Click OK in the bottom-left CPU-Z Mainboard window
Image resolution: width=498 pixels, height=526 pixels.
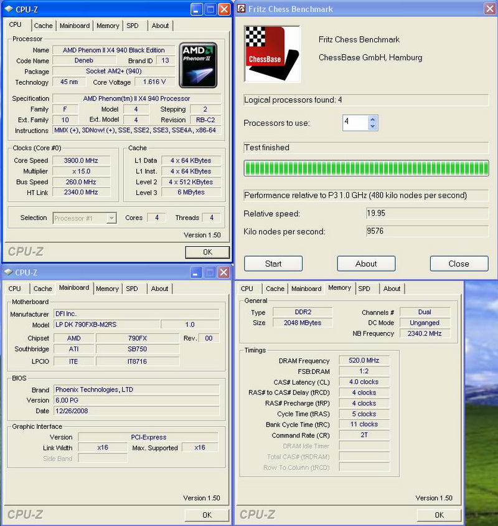(207, 515)
